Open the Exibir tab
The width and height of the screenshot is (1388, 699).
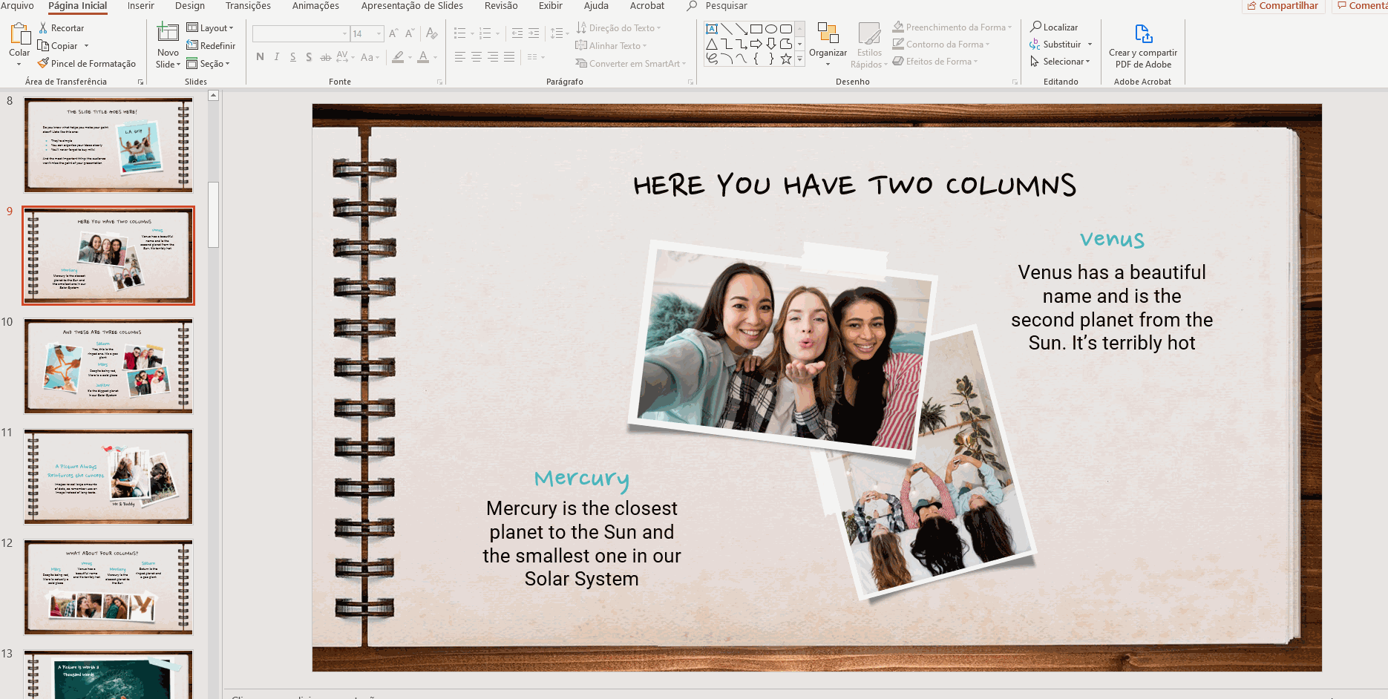click(x=551, y=6)
